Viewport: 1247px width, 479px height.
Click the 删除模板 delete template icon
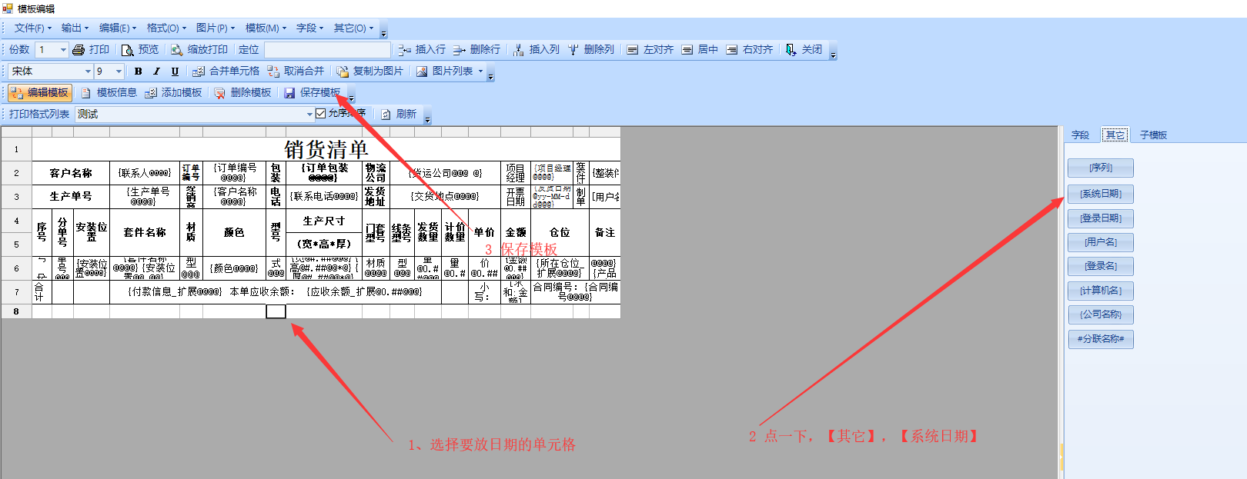pyautogui.click(x=220, y=93)
